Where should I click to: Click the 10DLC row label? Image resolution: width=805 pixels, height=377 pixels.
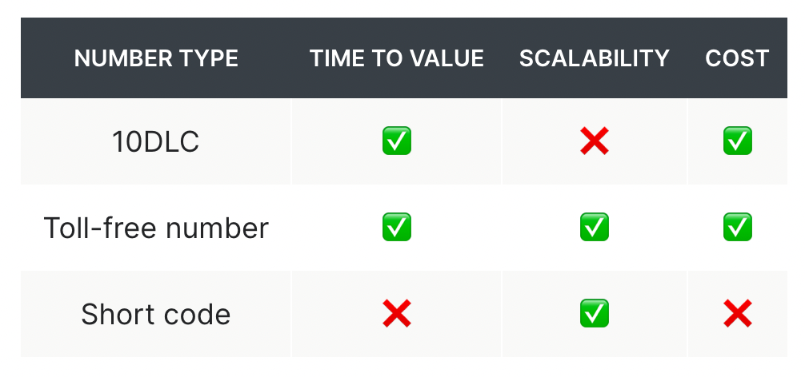[x=155, y=141]
